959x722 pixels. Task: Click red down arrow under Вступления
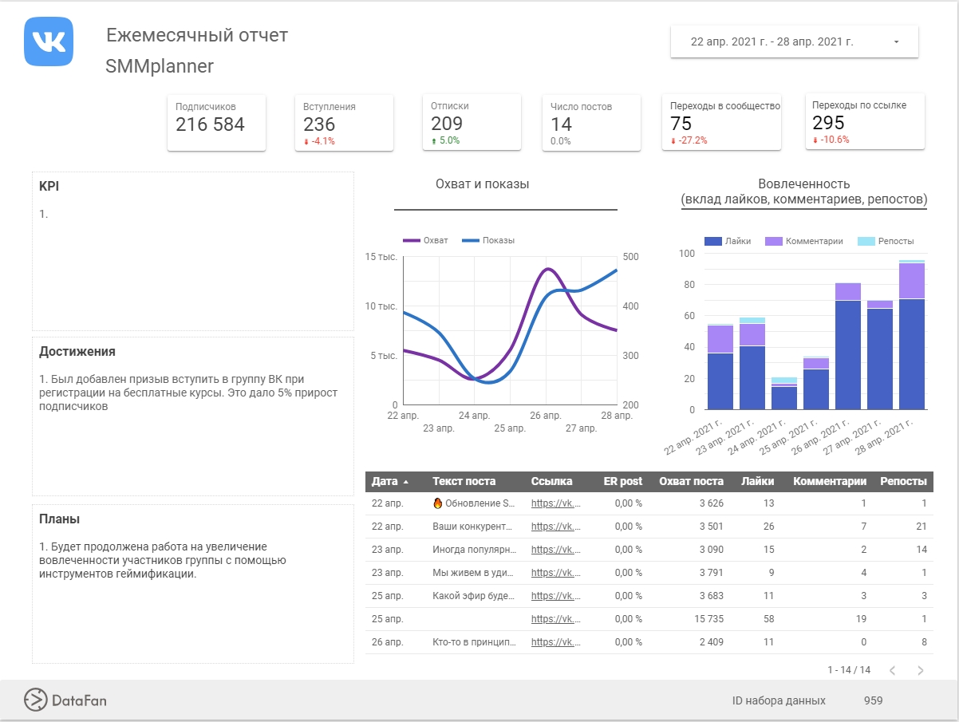pos(306,141)
